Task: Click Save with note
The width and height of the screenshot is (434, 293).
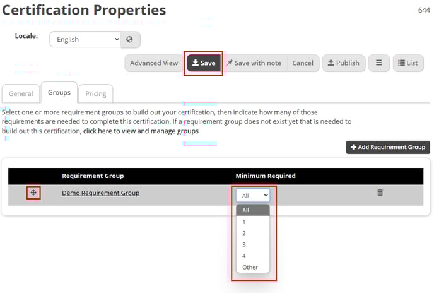Action: [254, 63]
